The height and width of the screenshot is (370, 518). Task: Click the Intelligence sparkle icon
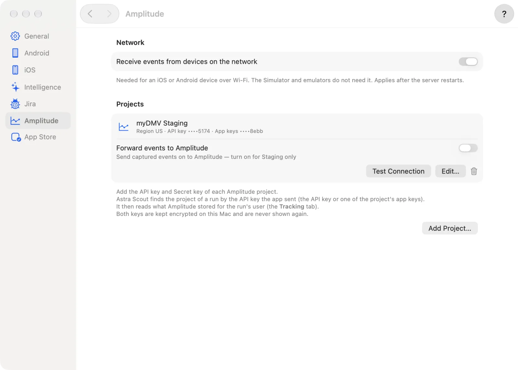pos(15,87)
